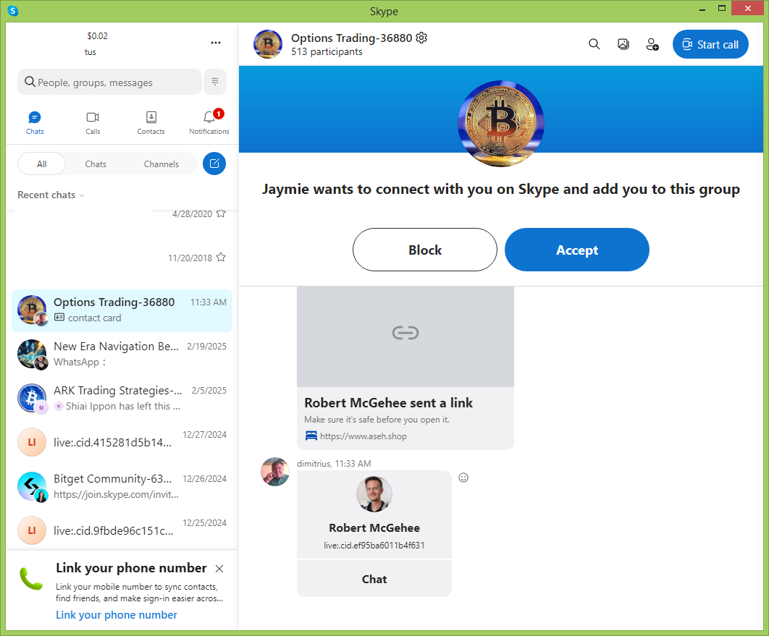This screenshot has height=636, width=769.
Task: Open the More options ellipsis menu
Action: click(216, 43)
